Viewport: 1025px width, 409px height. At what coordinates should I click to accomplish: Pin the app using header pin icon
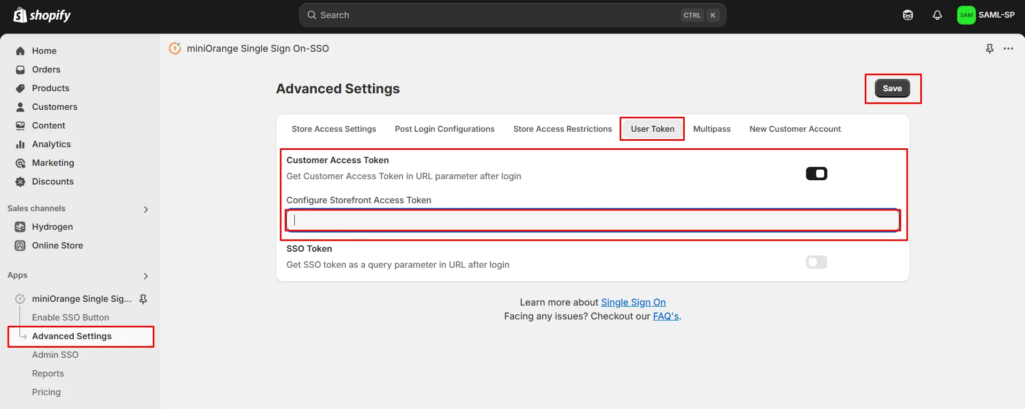[x=990, y=49]
